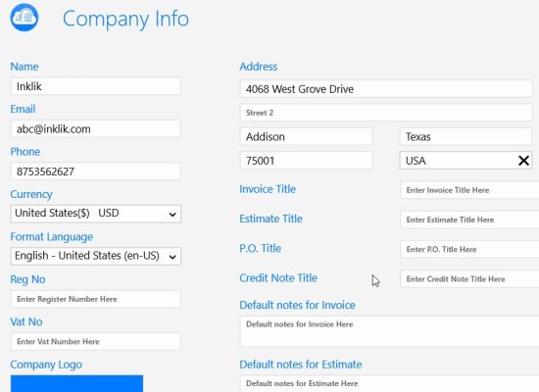539x392 pixels.
Task: Focus Default notes for Estimate text area
Action: (389, 384)
